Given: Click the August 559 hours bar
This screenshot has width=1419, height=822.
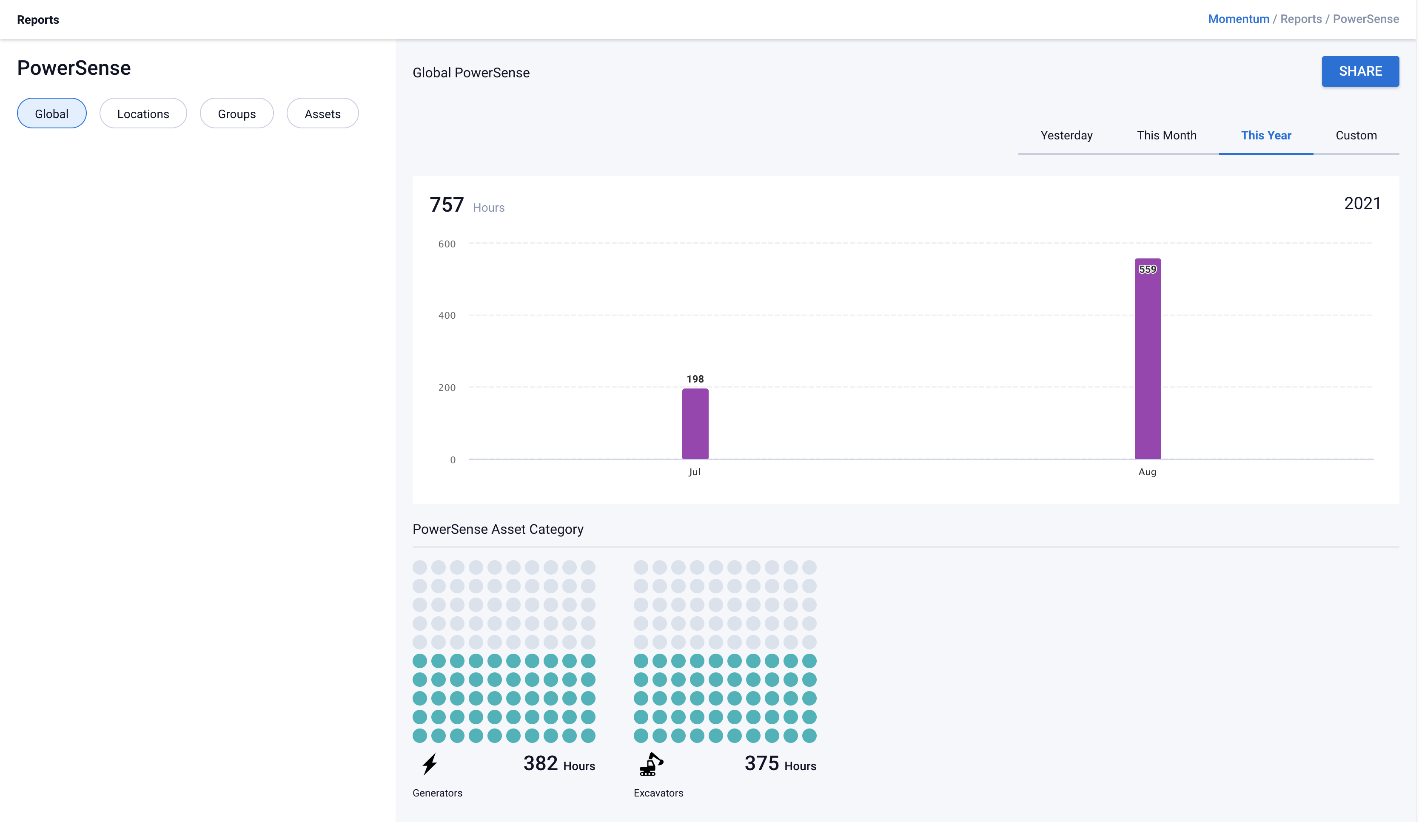Looking at the screenshot, I should coord(1147,360).
